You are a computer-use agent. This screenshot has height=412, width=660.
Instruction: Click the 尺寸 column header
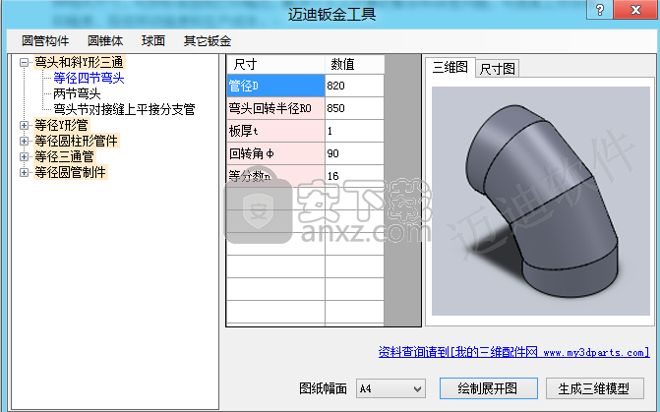(275, 64)
